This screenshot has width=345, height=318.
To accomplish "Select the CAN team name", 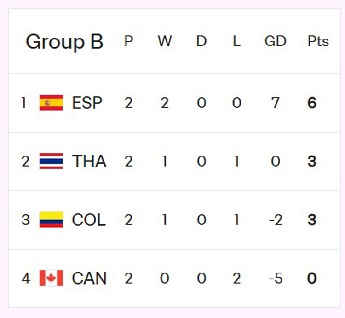I will (89, 279).
